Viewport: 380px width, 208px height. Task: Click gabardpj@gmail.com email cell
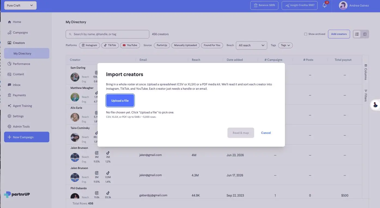pyautogui.click(x=153, y=195)
